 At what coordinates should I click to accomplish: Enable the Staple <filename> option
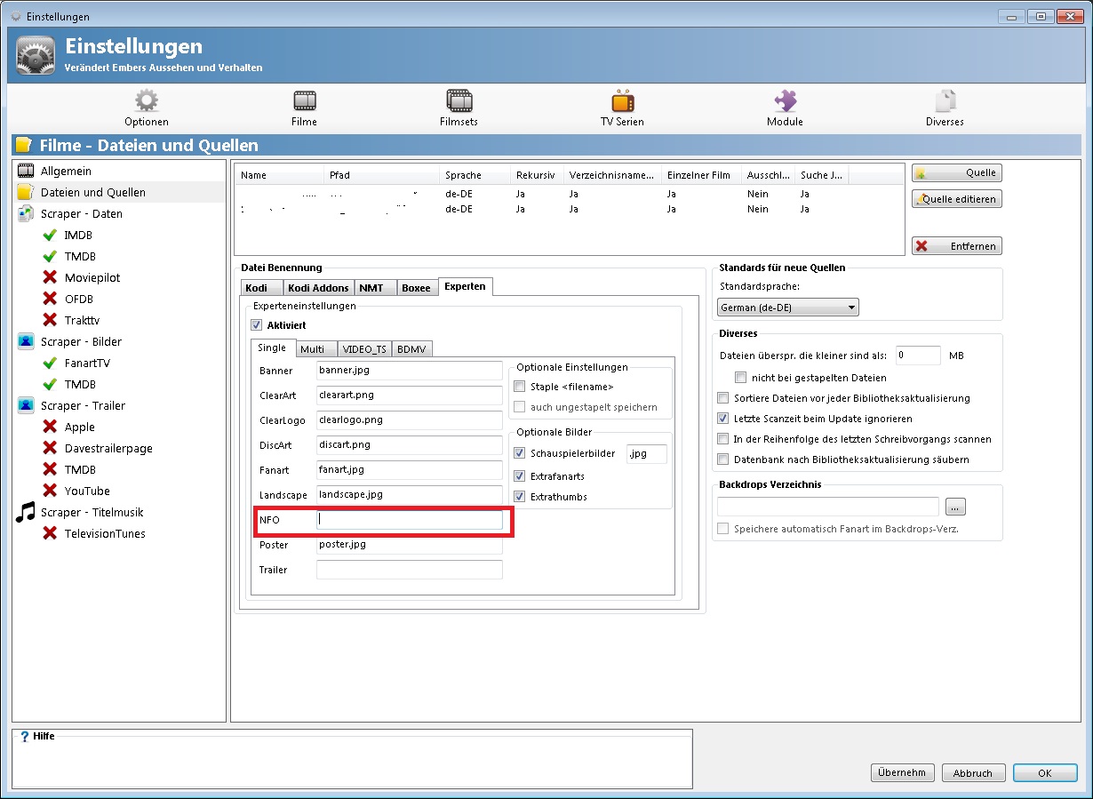pos(520,387)
